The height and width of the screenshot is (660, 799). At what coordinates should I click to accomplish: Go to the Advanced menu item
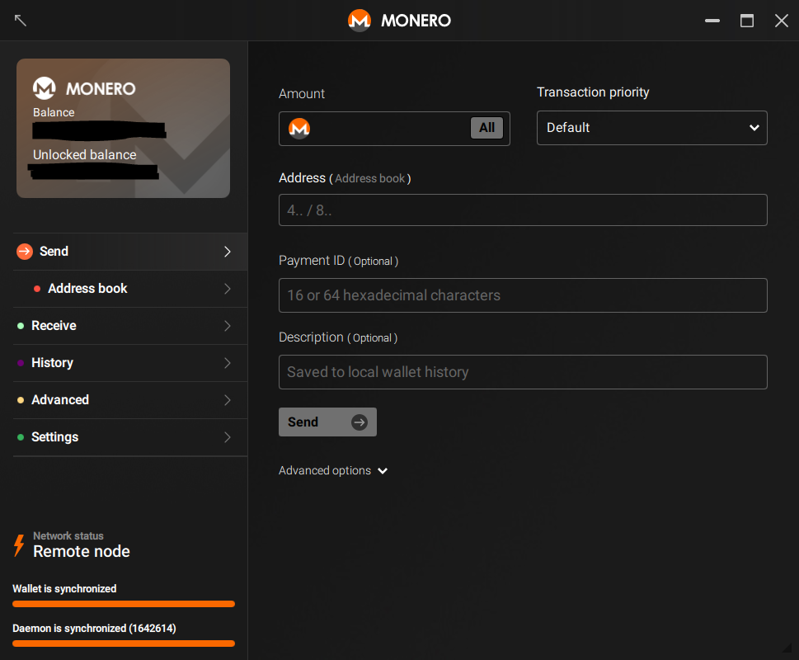coord(60,400)
